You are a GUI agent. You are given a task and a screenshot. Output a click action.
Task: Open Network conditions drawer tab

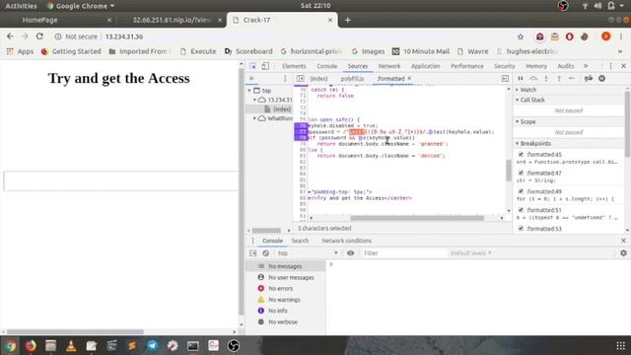coord(346,241)
